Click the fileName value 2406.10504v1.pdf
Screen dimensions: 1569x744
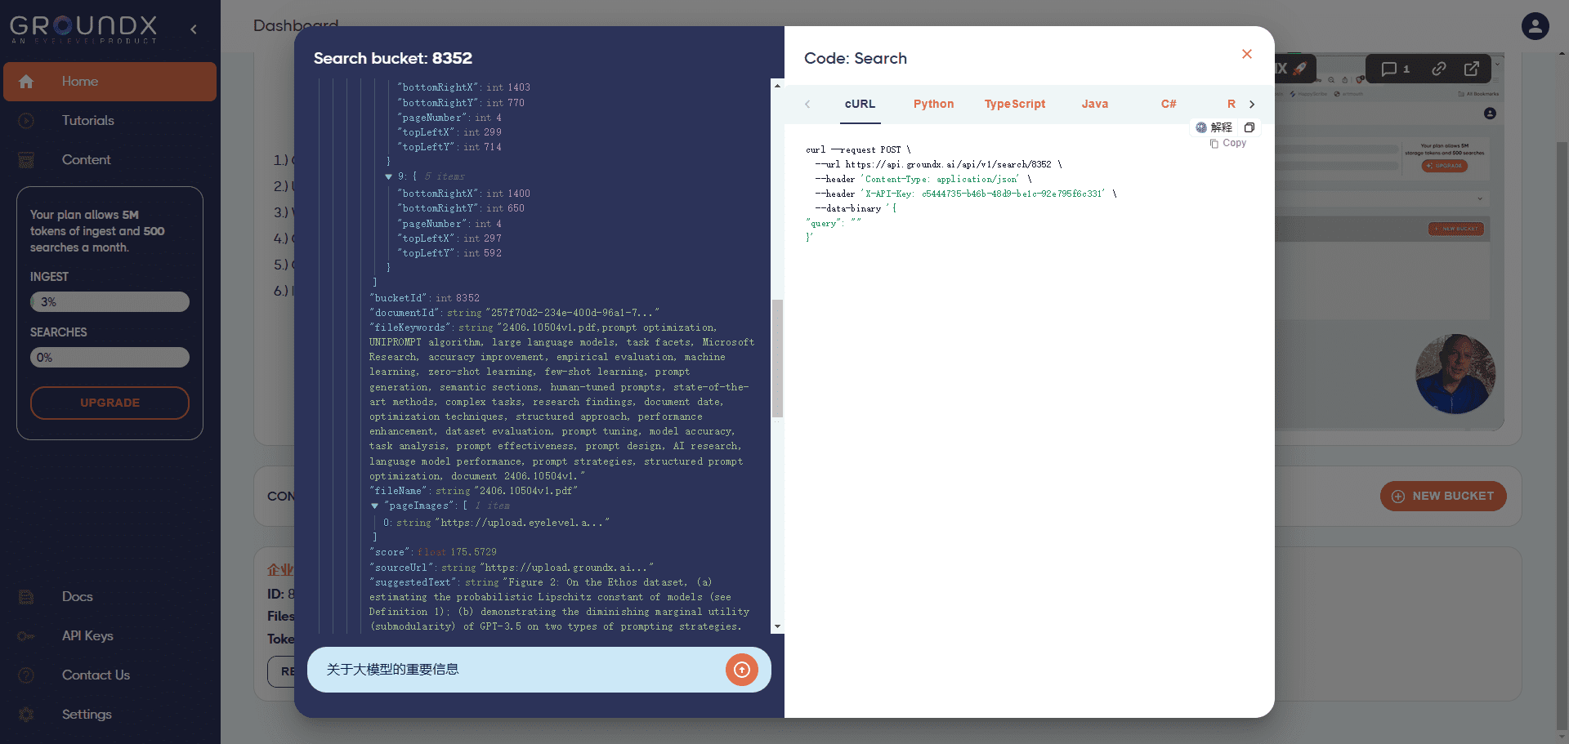525,491
